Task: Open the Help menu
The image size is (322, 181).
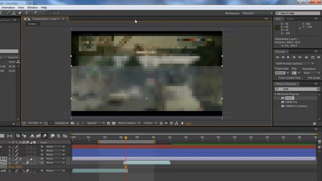Action: point(44,8)
